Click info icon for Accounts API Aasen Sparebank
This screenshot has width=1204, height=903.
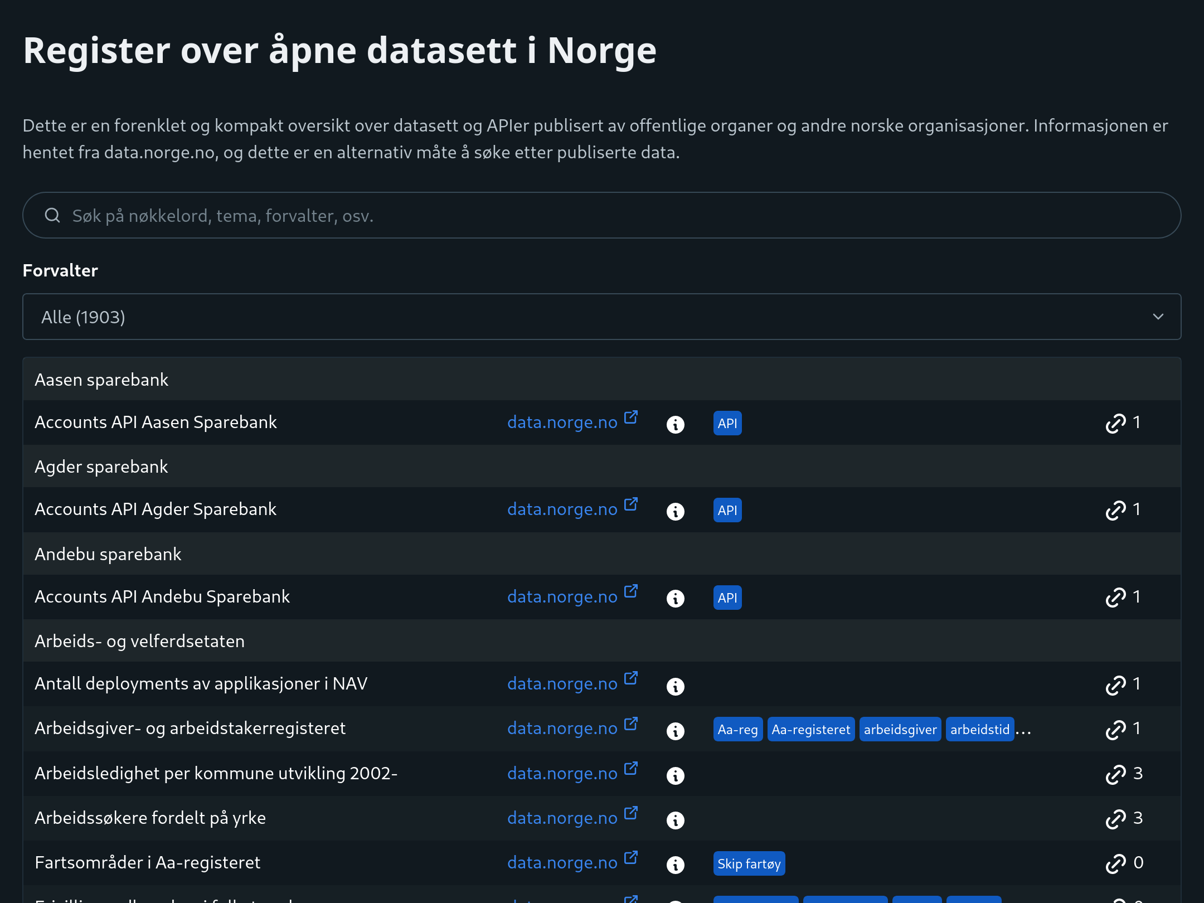click(x=675, y=424)
